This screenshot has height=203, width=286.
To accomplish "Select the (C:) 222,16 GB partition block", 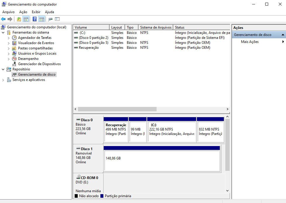I will point(171,131).
